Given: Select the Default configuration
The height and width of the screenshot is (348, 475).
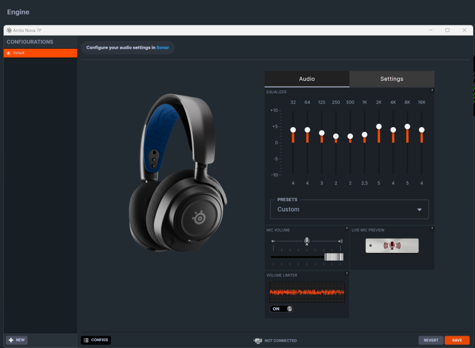Looking at the screenshot, I should (x=40, y=53).
